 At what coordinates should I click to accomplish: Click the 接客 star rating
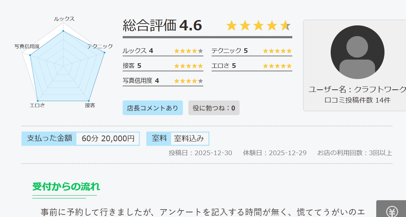(x=188, y=66)
